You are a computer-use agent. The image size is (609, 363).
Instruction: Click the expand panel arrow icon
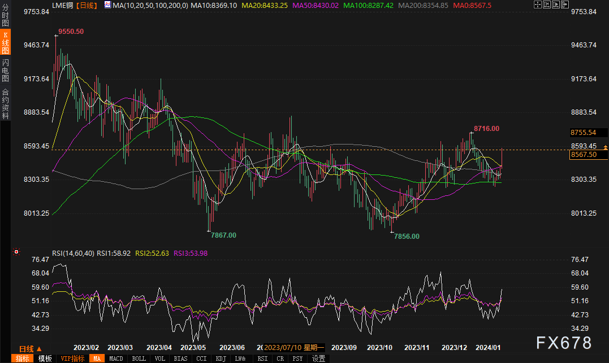pyautogui.click(x=564, y=5)
